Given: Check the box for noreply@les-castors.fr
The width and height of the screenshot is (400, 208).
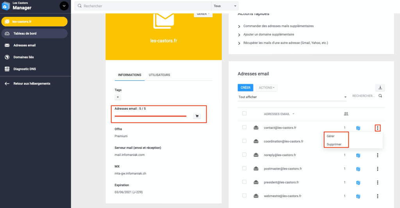Looking at the screenshot, I should [245, 155].
